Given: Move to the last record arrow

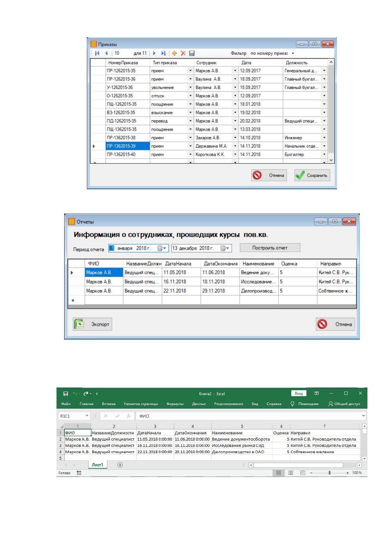Looking at the screenshot, I should click(x=163, y=53).
